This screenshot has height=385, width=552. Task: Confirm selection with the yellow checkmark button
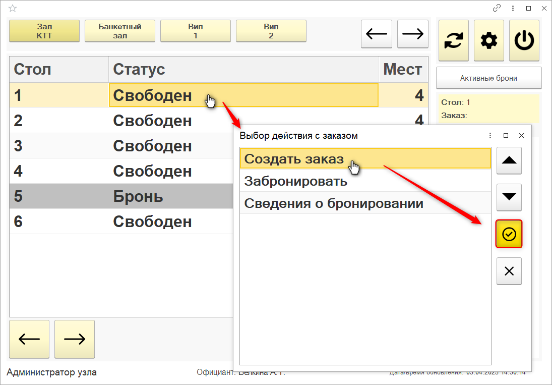(509, 234)
